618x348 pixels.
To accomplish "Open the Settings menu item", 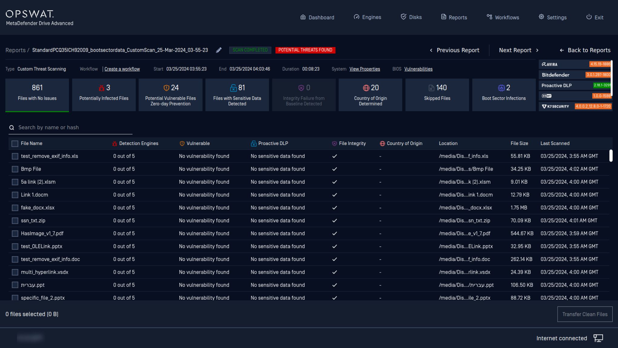I will coord(553,17).
